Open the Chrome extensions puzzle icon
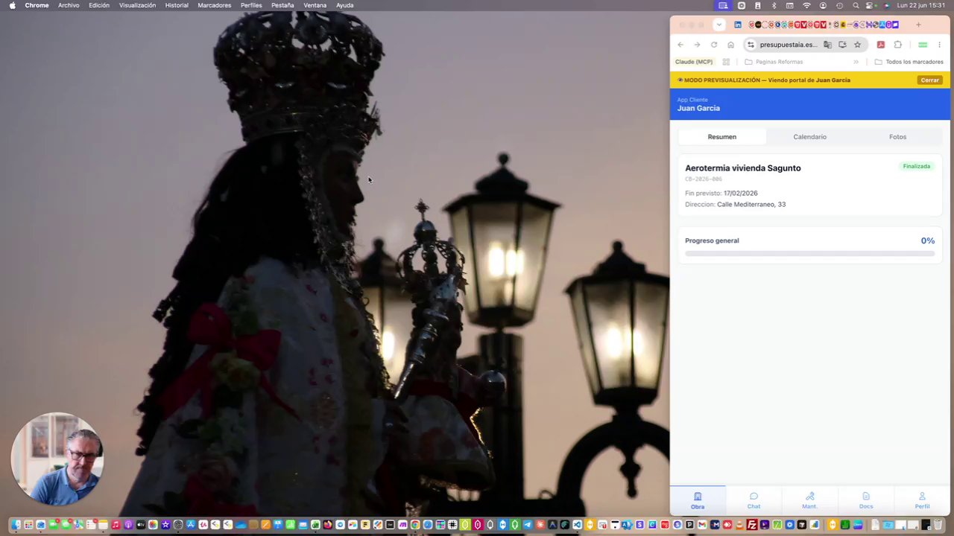The image size is (954, 536). (897, 45)
